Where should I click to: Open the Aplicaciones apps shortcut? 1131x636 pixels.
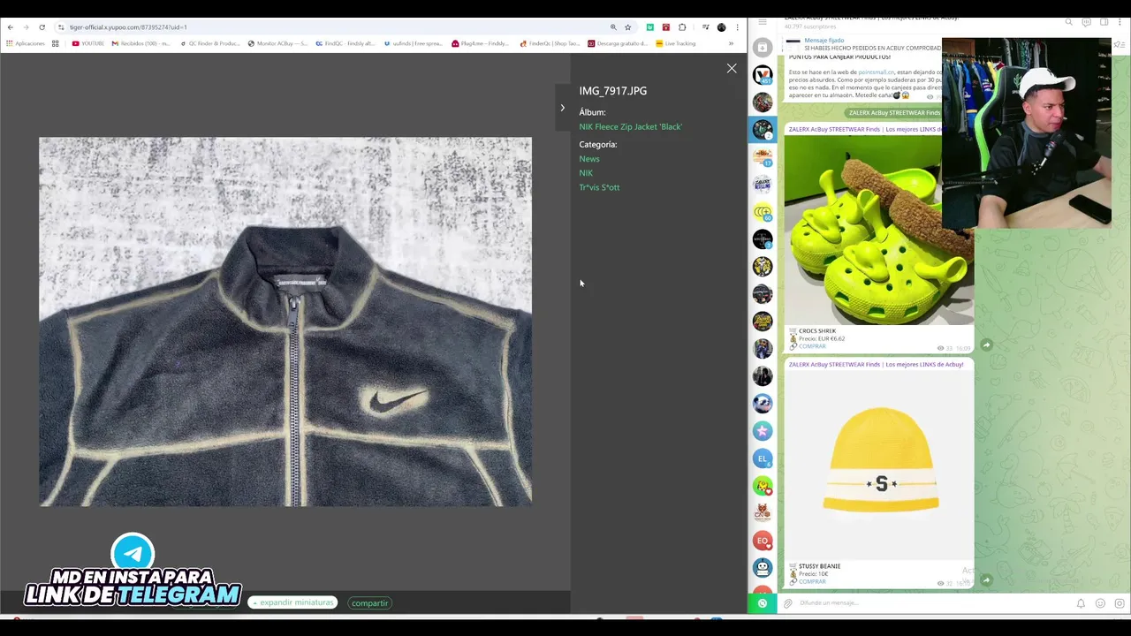click(x=27, y=43)
